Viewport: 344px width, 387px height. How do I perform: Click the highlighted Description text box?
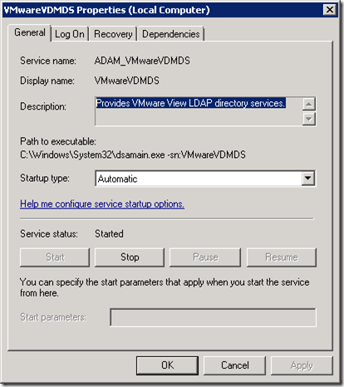199,111
